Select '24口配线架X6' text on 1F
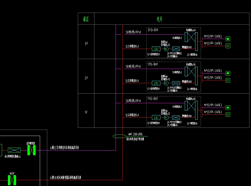Viewport: 251px width, 186px height. click(192, 123)
